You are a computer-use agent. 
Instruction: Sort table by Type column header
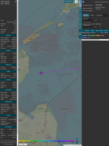coord(97,31)
